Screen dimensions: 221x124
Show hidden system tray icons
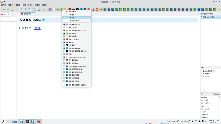[x=206, y=121]
